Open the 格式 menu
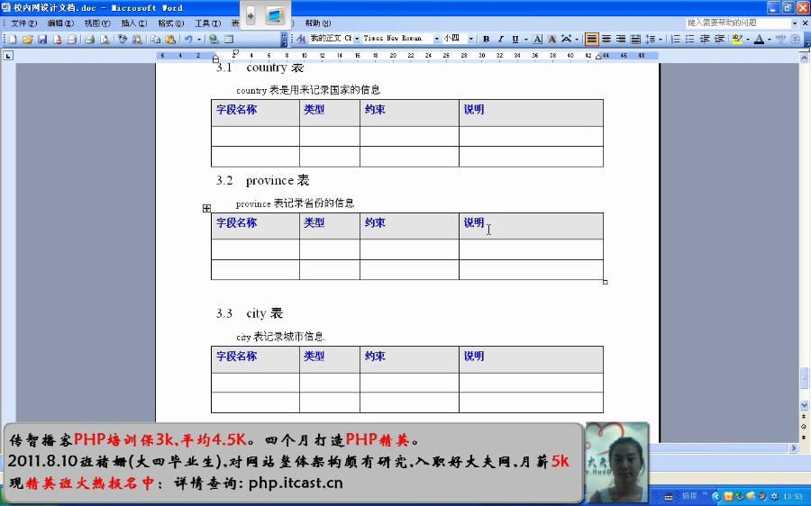The image size is (811, 506). click(x=170, y=23)
